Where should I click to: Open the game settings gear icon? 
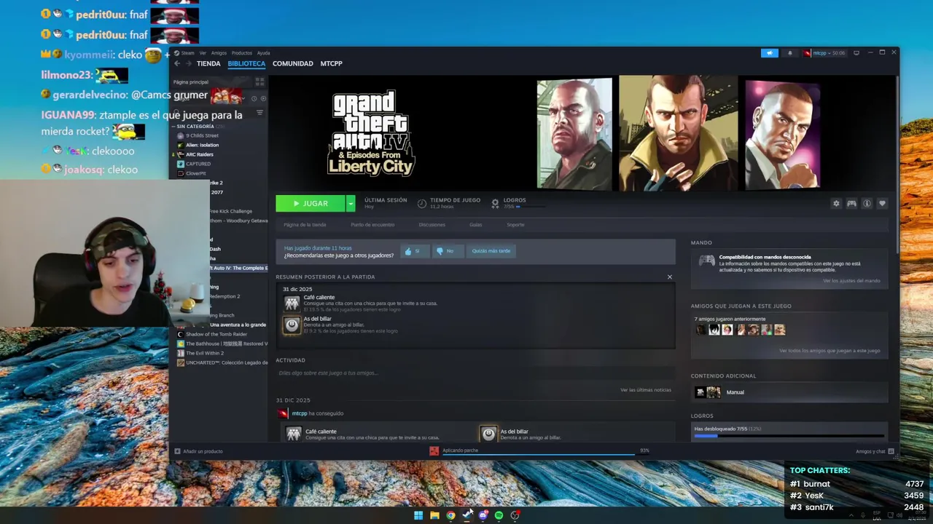[836, 204]
